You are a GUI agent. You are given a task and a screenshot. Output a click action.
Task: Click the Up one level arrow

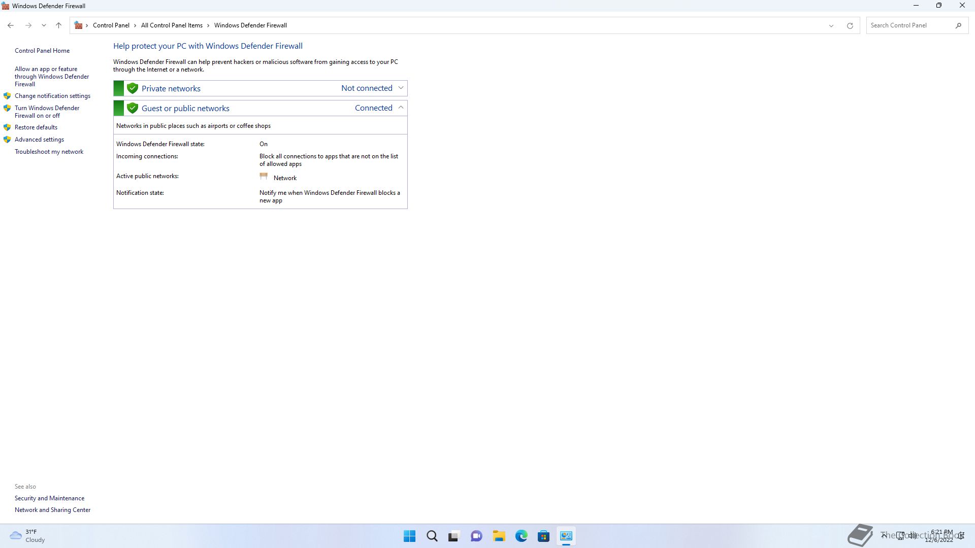[x=58, y=25]
